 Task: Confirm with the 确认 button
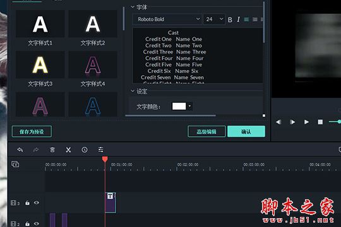(246, 131)
